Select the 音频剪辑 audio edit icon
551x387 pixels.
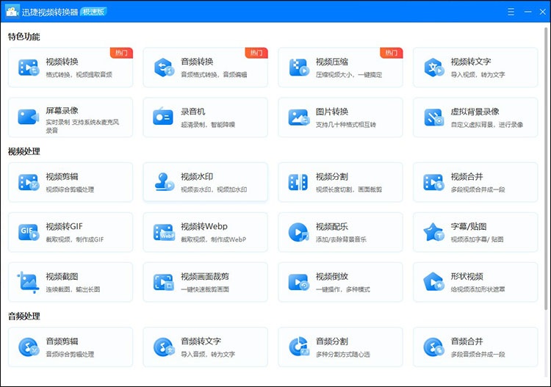pos(29,347)
